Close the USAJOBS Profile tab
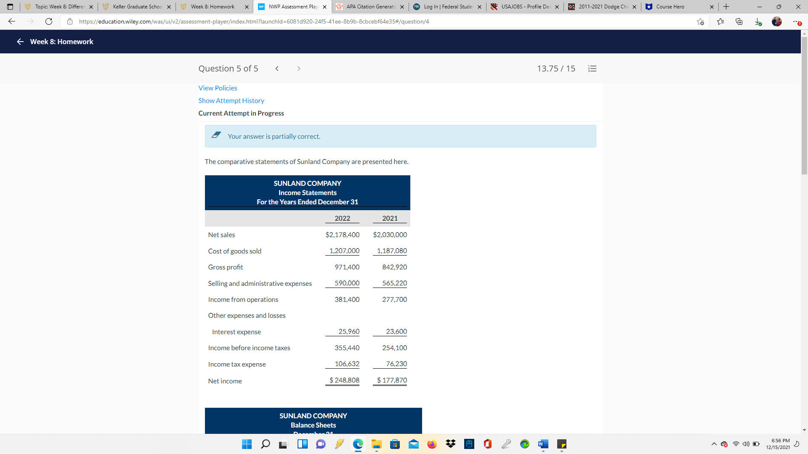This screenshot has width=808, height=454. tap(557, 7)
